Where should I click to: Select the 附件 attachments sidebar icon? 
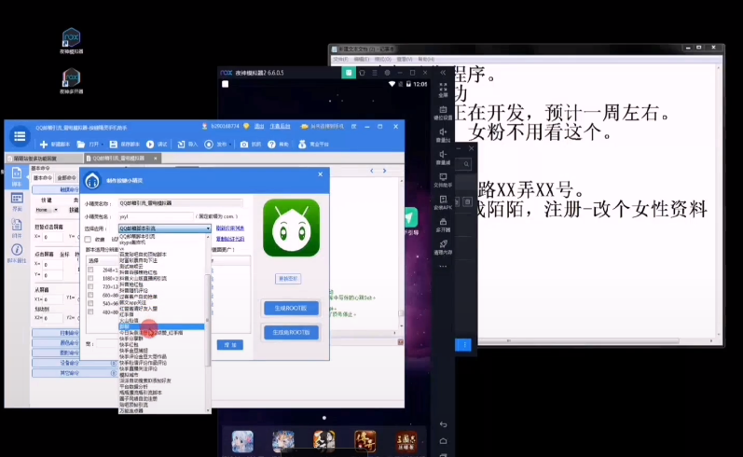pyautogui.click(x=17, y=228)
